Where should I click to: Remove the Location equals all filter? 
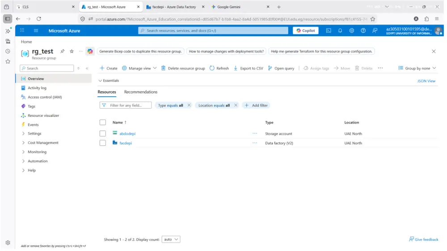click(236, 106)
